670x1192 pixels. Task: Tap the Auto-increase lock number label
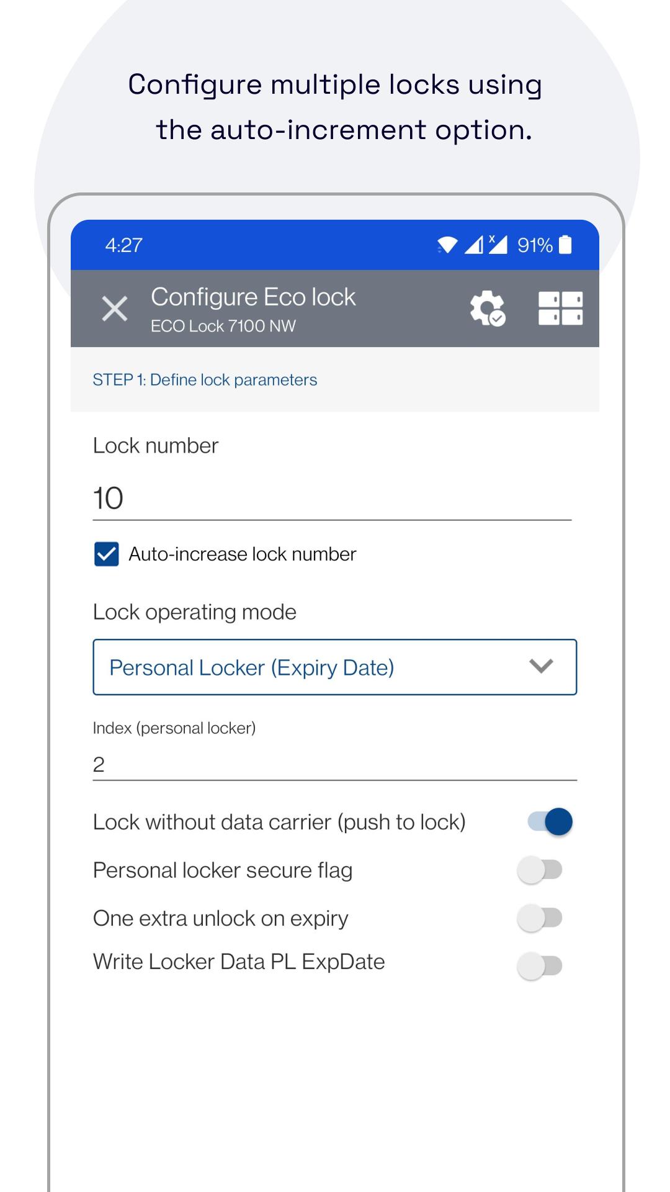pyautogui.click(x=242, y=554)
